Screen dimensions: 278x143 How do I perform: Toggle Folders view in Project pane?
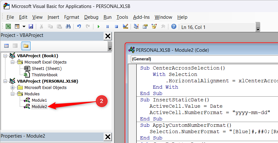(x=26, y=46)
